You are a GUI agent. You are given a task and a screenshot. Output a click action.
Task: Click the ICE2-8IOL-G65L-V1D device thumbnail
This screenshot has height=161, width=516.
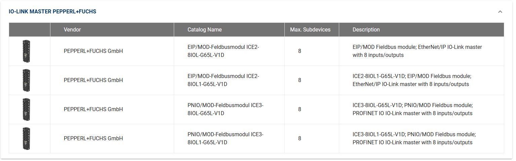click(27, 51)
